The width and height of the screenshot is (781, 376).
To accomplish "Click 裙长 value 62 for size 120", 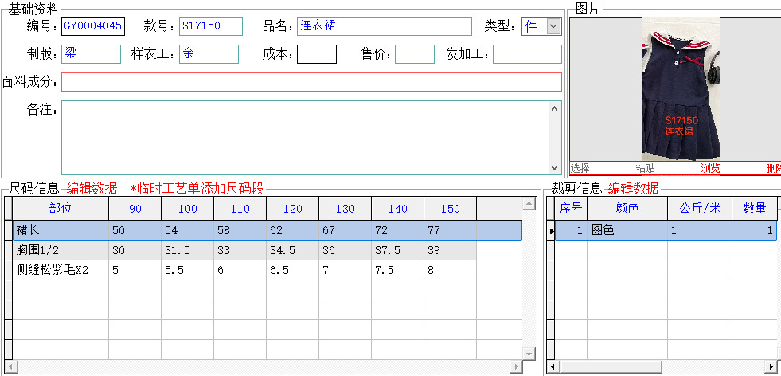I will click(292, 230).
